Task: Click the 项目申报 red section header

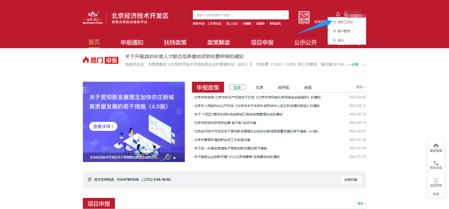Action: click(99, 204)
